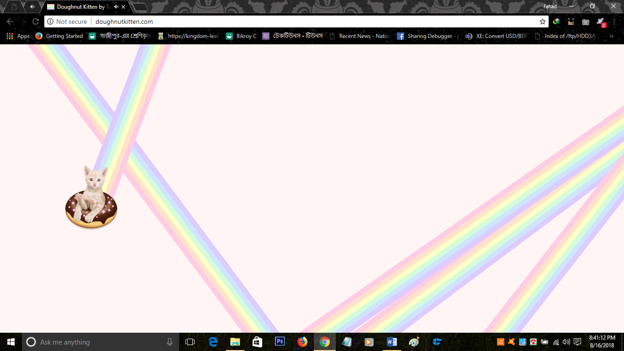
Task: Open the Wi-Fi network tray icon
Action: (556, 342)
